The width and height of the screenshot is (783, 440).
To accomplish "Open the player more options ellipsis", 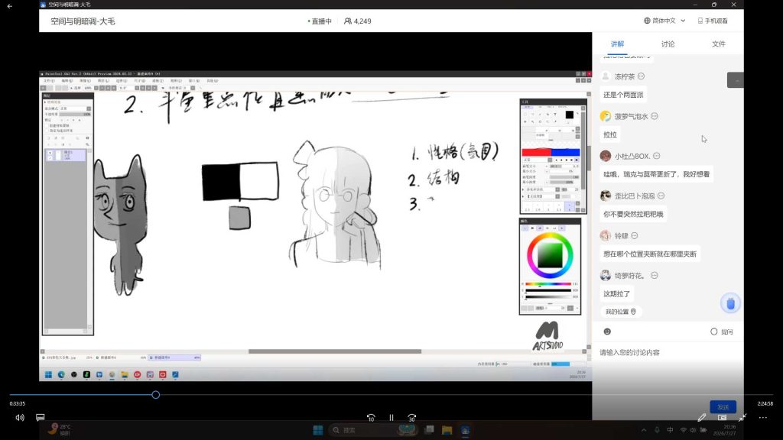I will click(x=763, y=418).
